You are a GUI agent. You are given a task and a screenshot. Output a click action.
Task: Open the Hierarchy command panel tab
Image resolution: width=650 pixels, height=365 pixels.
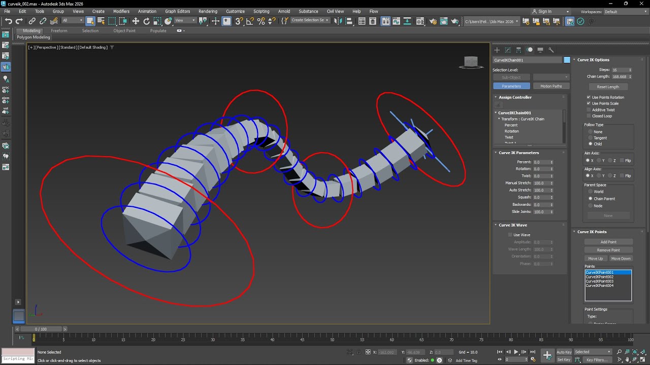(518, 50)
